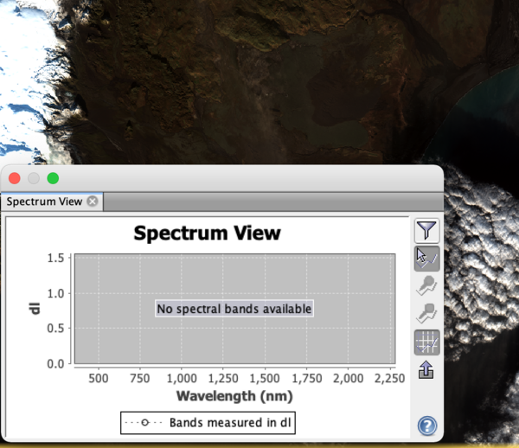Image resolution: width=519 pixels, height=448 pixels.
Task: Click the white cloud region in satellite image
Action: click(x=26, y=104)
